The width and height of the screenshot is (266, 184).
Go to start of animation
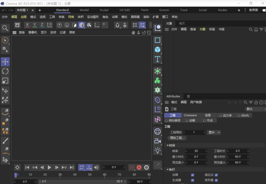pos(27,167)
